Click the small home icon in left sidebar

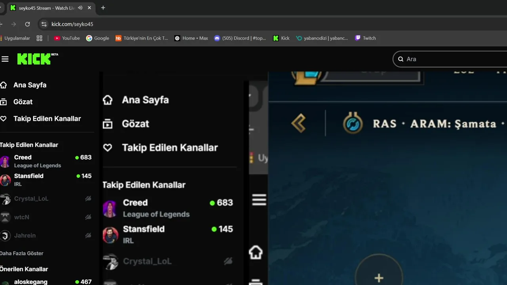click(4, 85)
